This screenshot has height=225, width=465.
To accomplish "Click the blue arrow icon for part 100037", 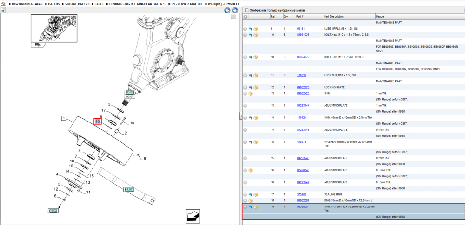I will (251, 75).
